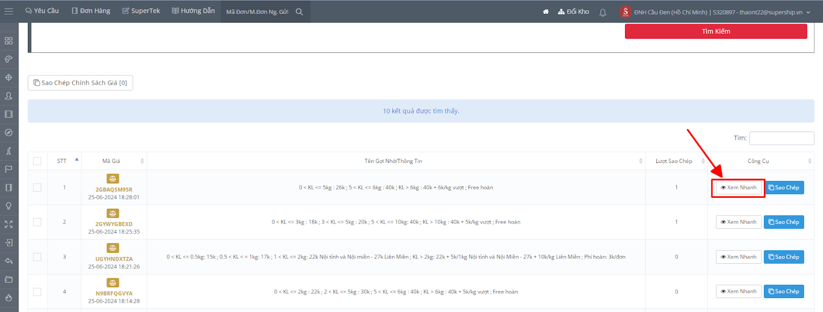Click Xem Nhanh for UGYHNDXTZA
Image resolution: width=823 pixels, height=312 pixels.
click(x=739, y=257)
